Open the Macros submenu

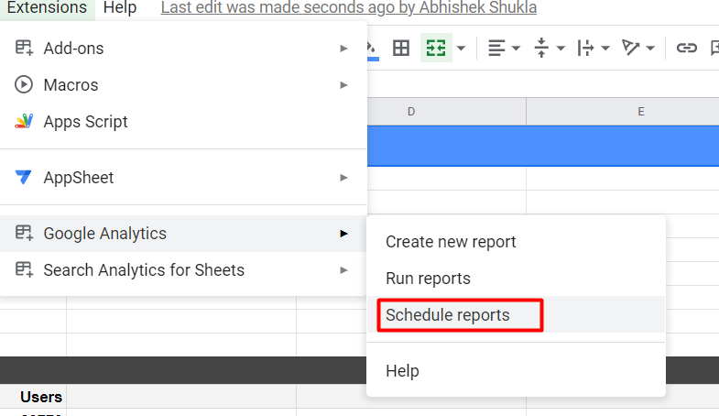point(183,85)
